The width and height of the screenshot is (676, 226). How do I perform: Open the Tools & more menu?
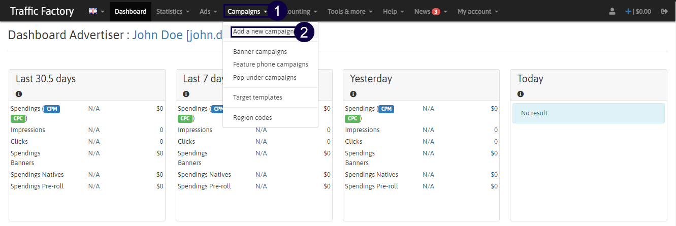click(349, 11)
